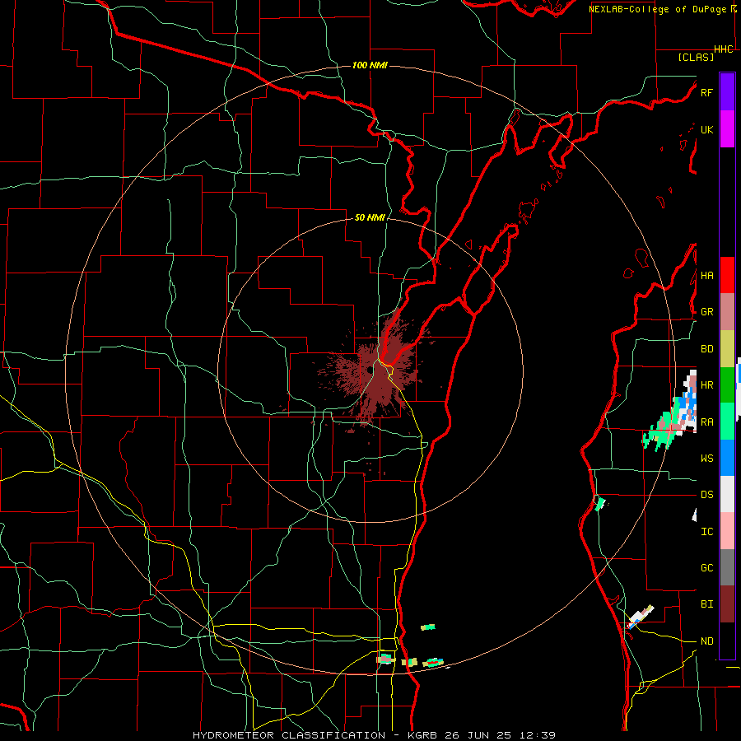Click the HHC product code label
The width and height of the screenshot is (741, 741).
pyautogui.click(x=724, y=49)
